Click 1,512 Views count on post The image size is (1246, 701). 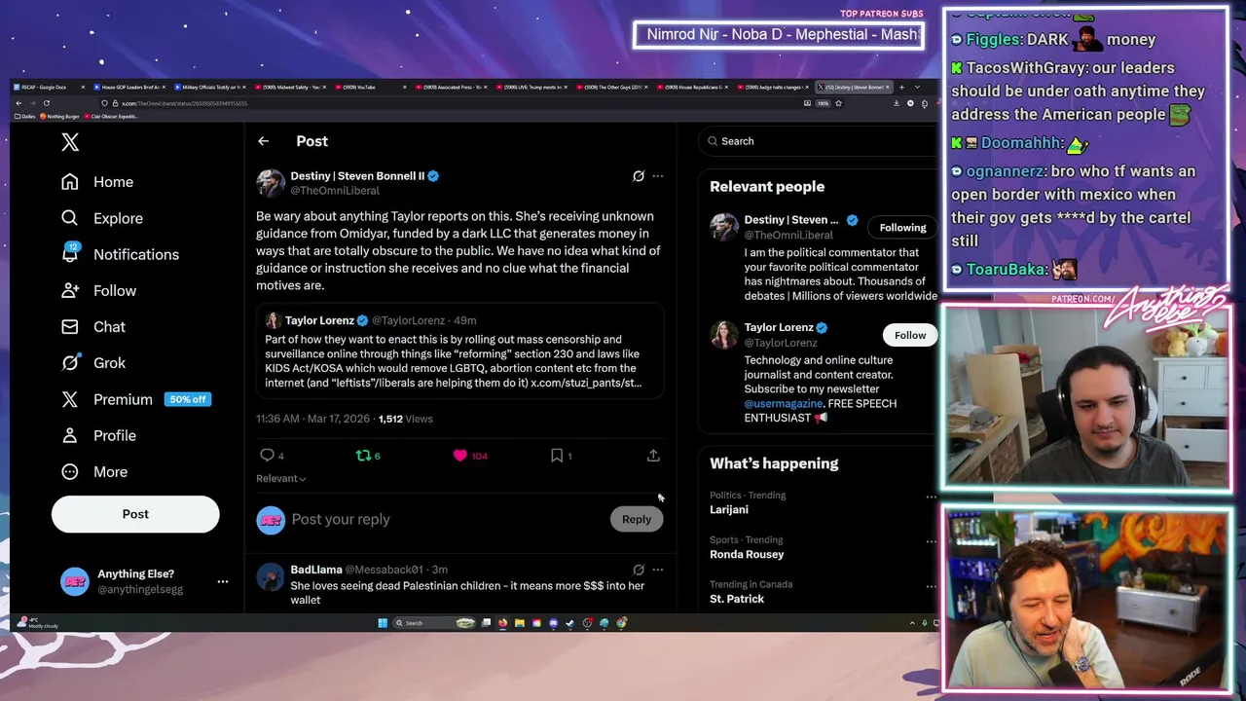click(x=405, y=419)
